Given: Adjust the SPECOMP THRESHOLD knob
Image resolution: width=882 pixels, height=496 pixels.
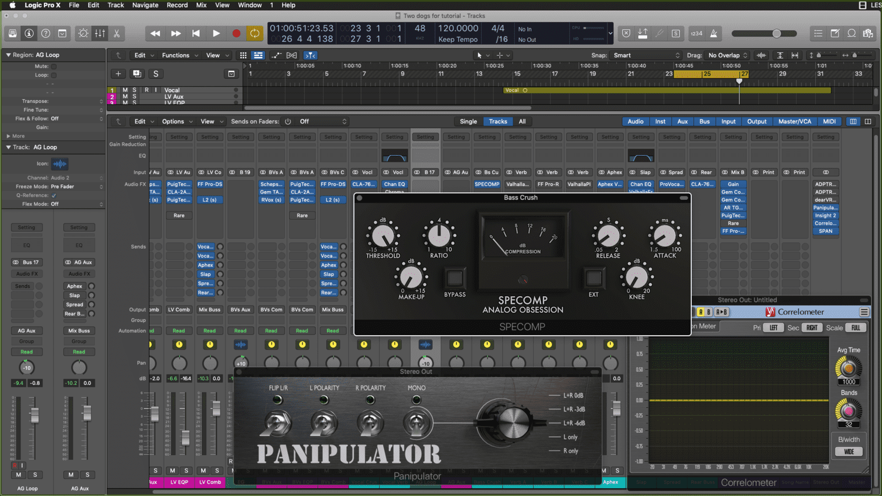Looking at the screenshot, I should tap(383, 236).
